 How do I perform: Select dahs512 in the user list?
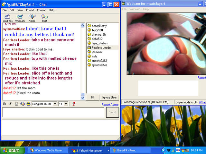pyautogui.click(x=97, y=39)
